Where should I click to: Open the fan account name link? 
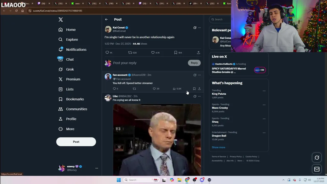coord(120,75)
